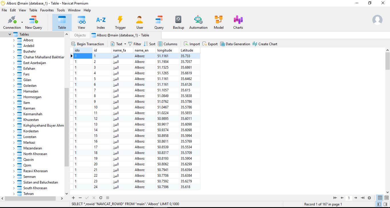Expand the Kerman table node
The height and width of the screenshot is (208, 390).
pos(14,108)
